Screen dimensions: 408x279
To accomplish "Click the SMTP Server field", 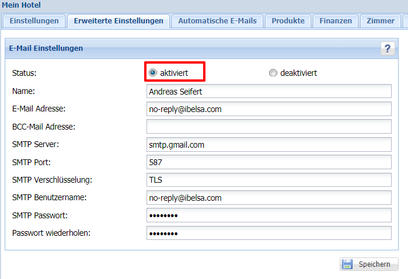I will [x=268, y=144].
